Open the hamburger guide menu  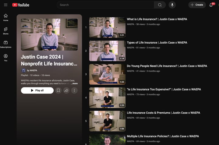click(x=5, y=5)
